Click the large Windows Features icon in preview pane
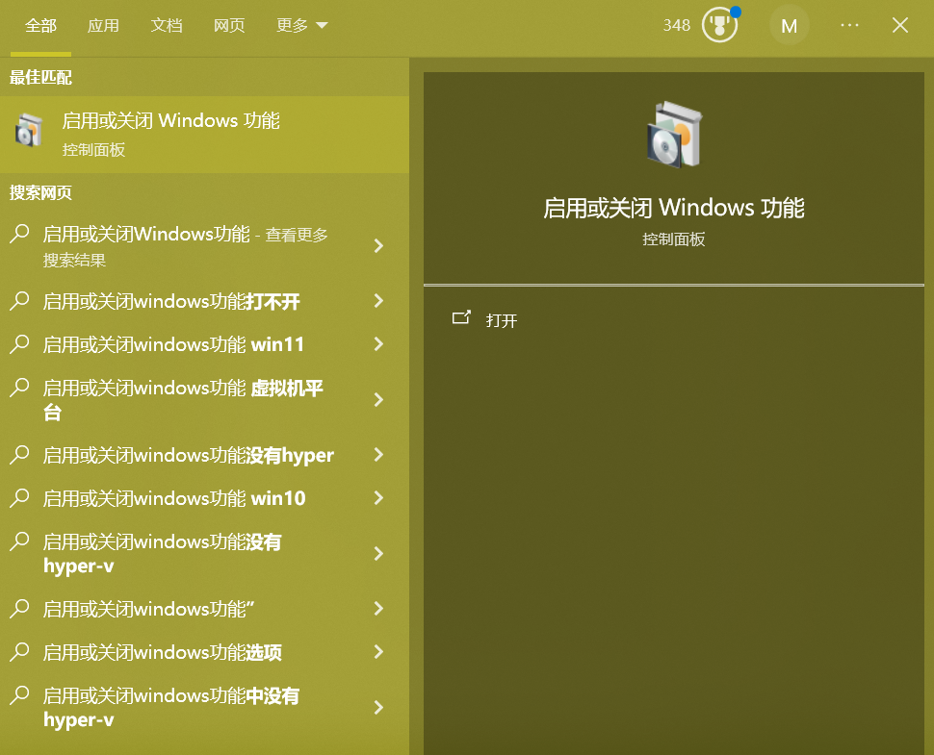 674,135
